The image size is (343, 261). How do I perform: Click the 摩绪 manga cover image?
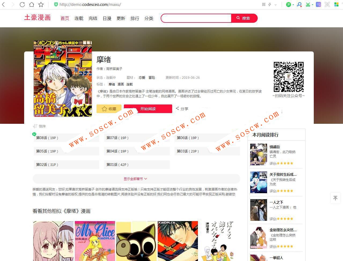click(x=63, y=79)
